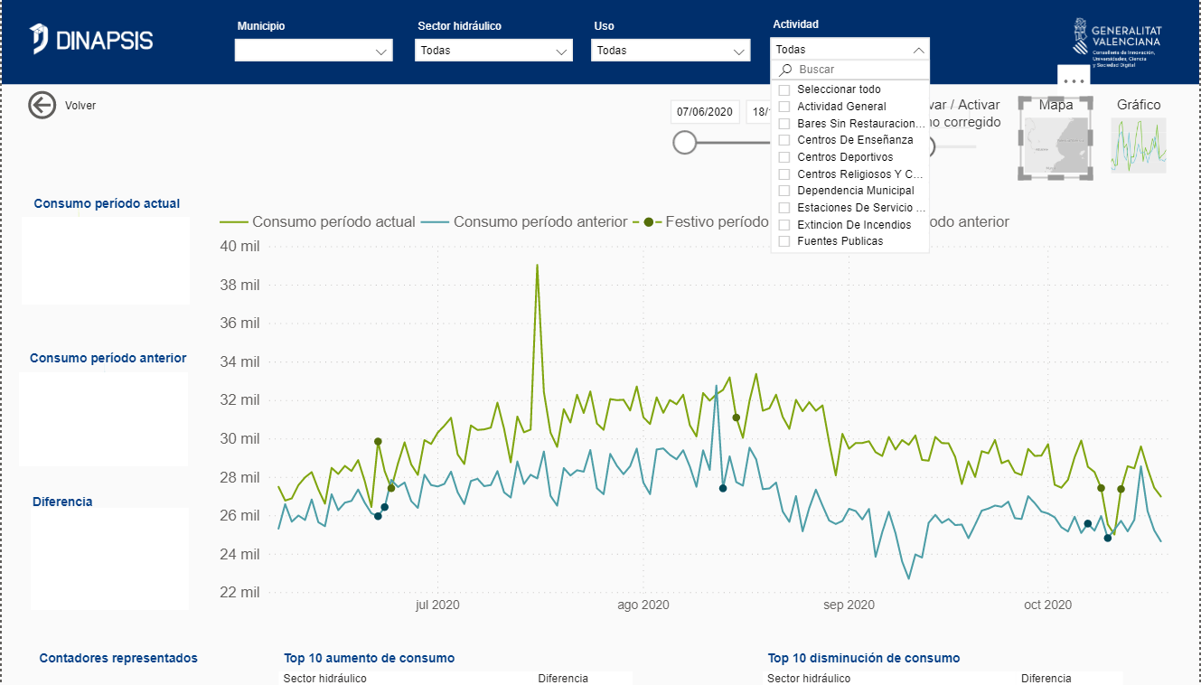Open the Sector hidráulico dropdown

493,52
